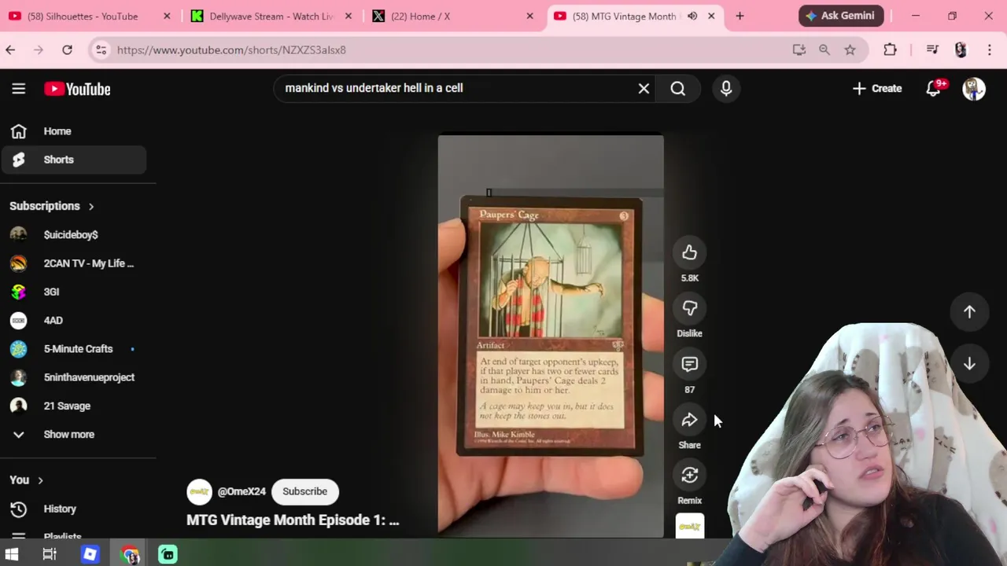Go to Home in the sidebar

[74, 131]
